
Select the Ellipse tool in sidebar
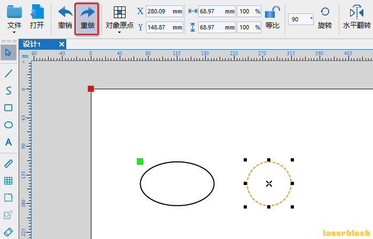(9, 125)
